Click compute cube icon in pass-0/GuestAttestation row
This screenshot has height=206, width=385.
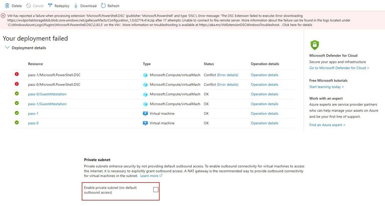[145, 94]
